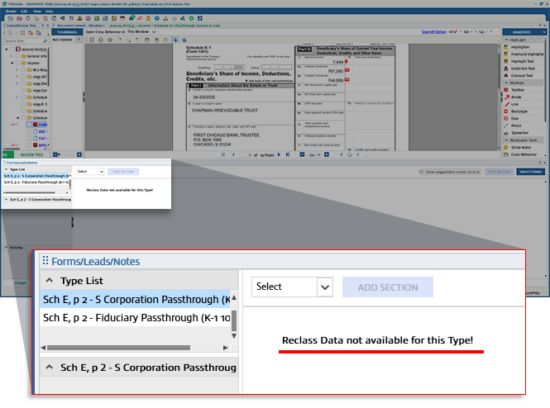550x408 pixels.
Task: Click the Sign-off Option link
Action: 433,31
